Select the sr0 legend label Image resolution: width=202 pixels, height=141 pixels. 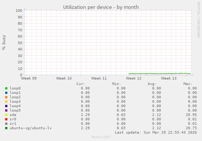point(13,119)
